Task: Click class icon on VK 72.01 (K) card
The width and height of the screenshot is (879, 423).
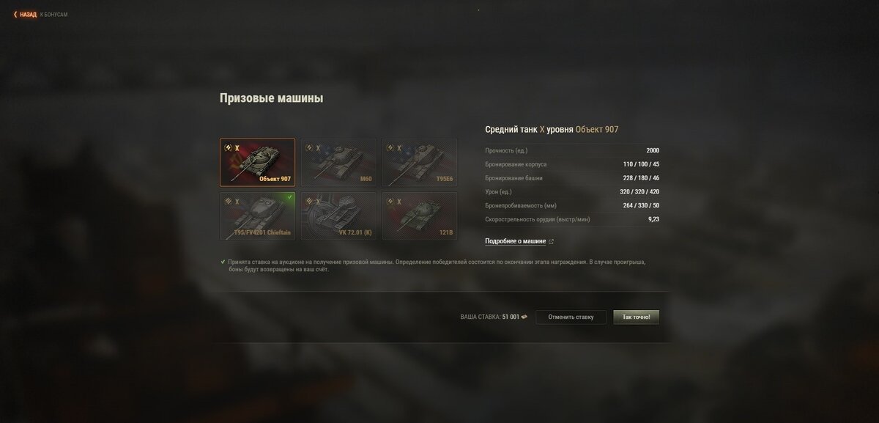Action: click(309, 201)
